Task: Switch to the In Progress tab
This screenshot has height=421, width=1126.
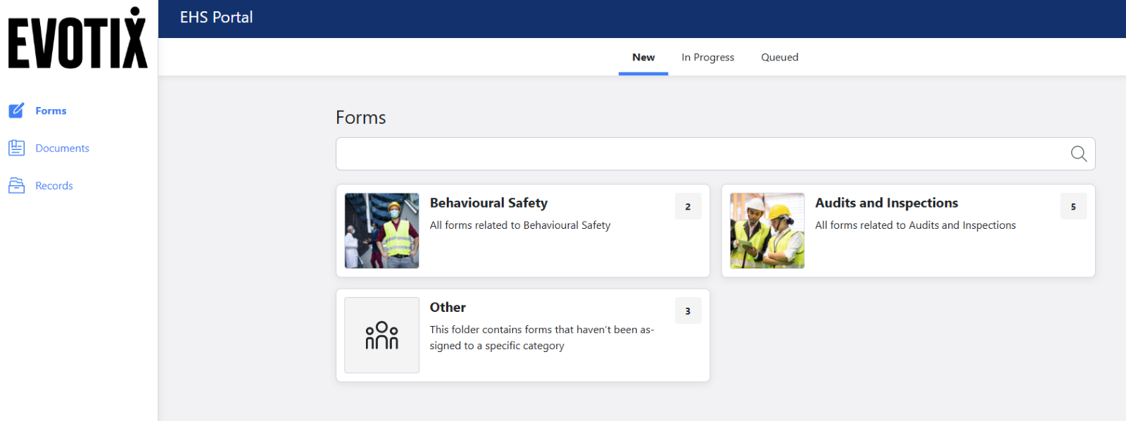Action: pyautogui.click(x=708, y=57)
